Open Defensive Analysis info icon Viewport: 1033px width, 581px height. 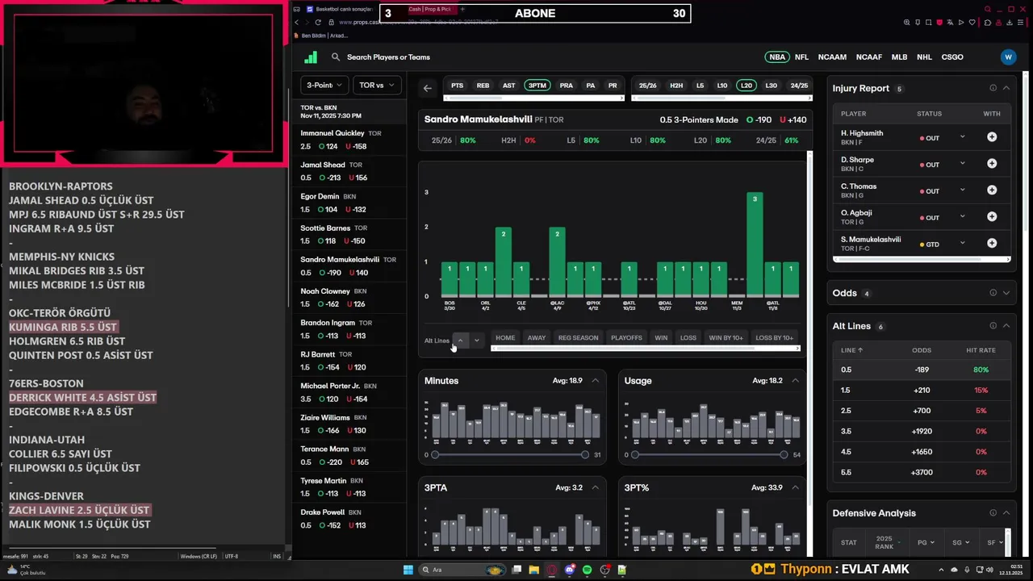pyautogui.click(x=993, y=512)
